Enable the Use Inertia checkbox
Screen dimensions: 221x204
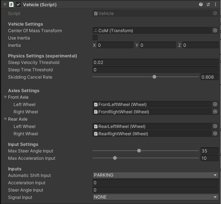[95, 38]
